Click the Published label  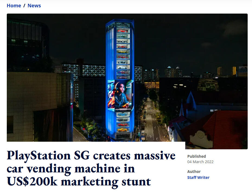click(196, 156)
